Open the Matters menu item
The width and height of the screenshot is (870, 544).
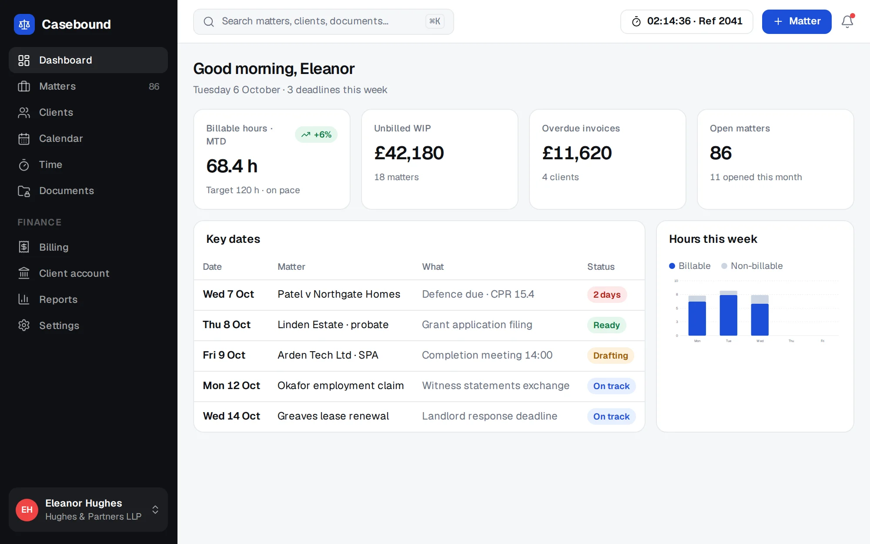pyautogui.click(x=88, y=86)
